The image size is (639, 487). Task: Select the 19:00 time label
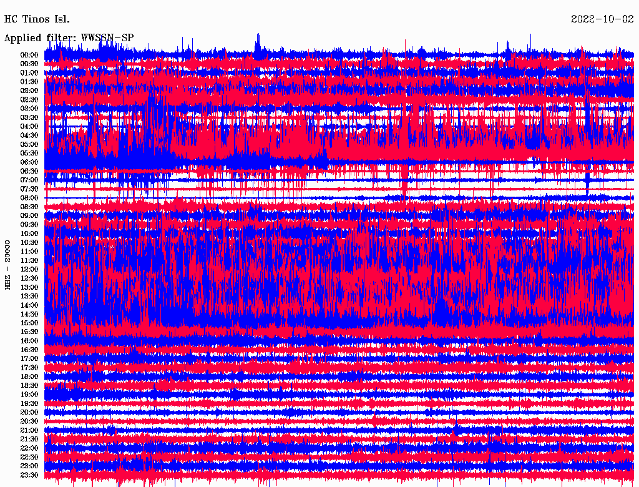(29, 395)
